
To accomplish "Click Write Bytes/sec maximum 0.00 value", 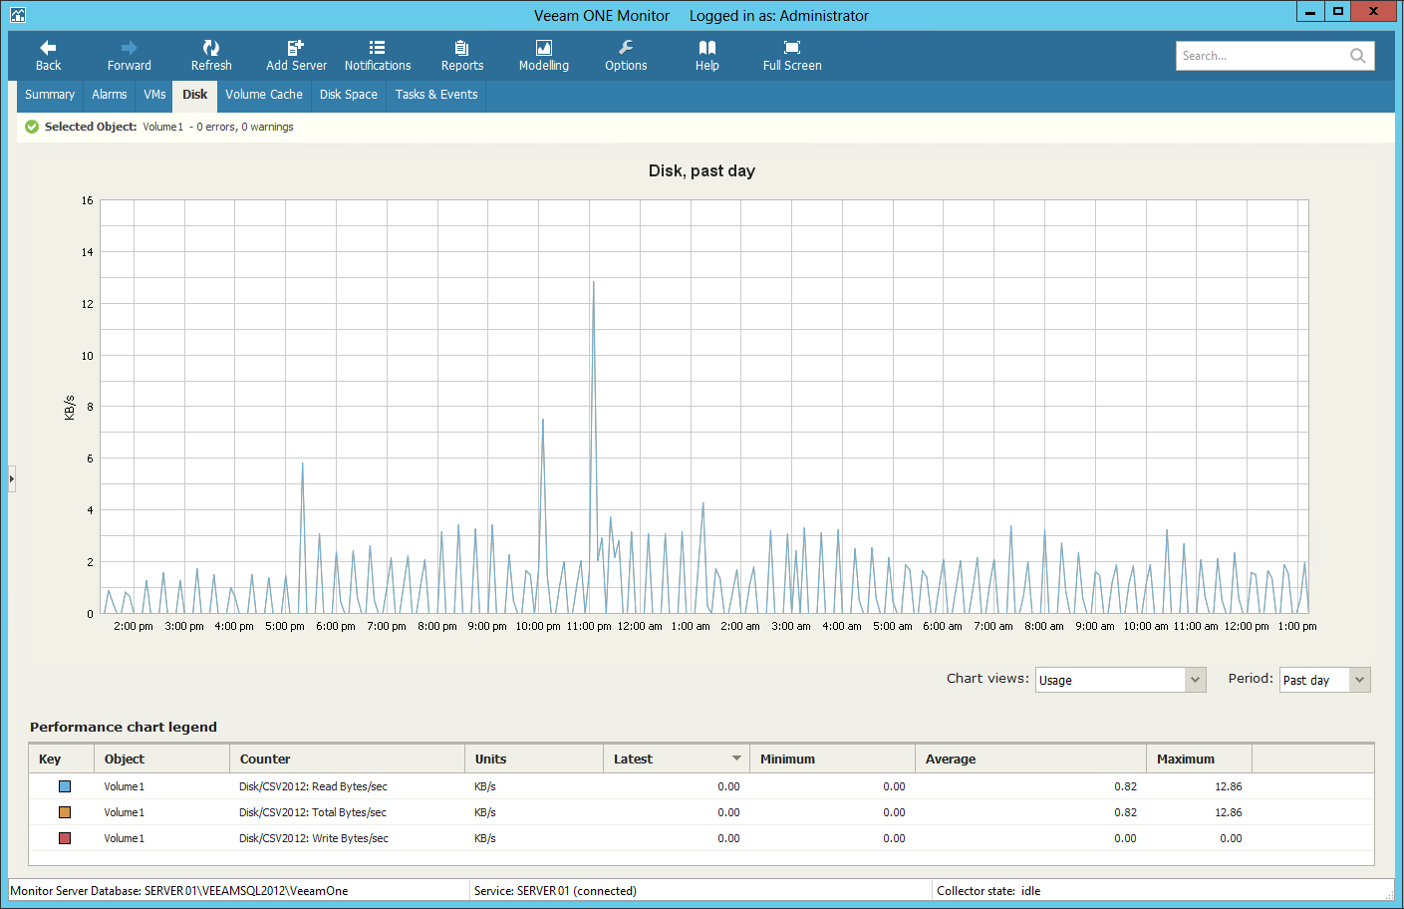I will [1231, 838].
